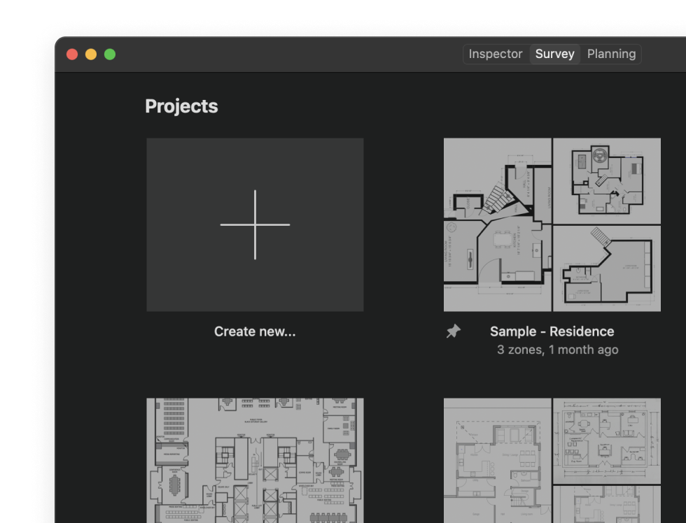Click the plus icon to create a project

(255, 224)
